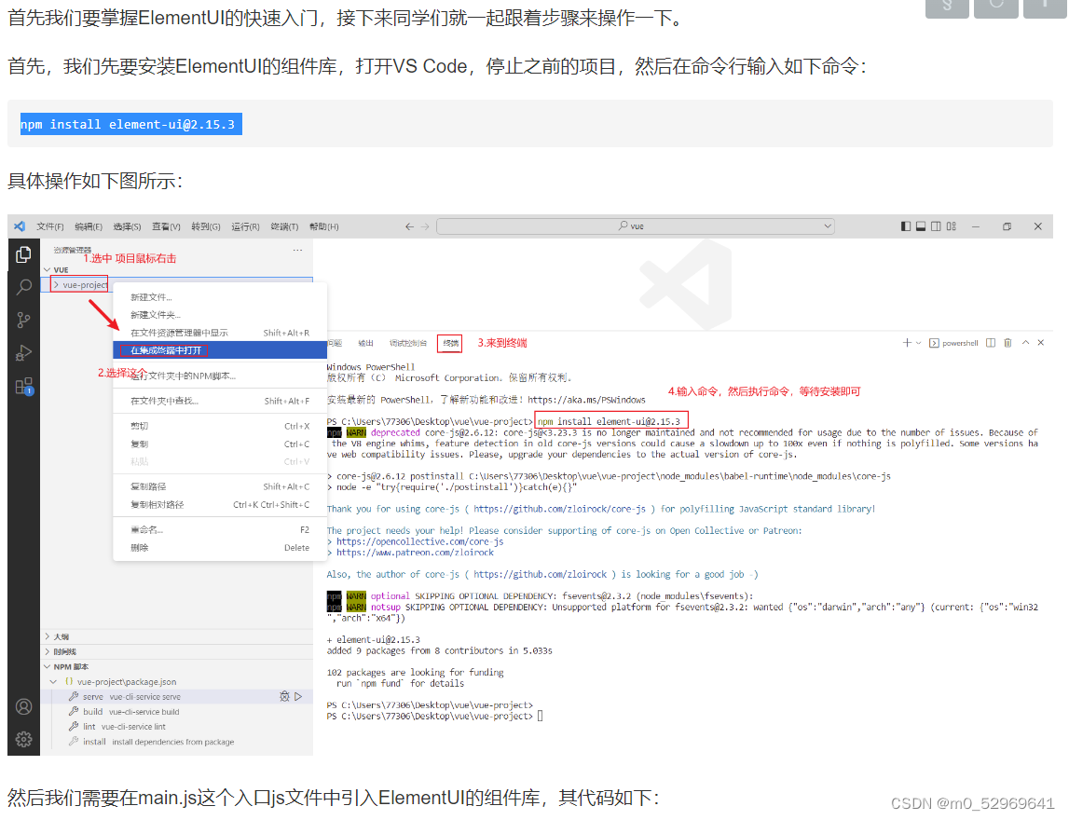This screenshot has height=820, width=1069.
Task: Open the command center dropdown arrow
Action: pos(827,226)
